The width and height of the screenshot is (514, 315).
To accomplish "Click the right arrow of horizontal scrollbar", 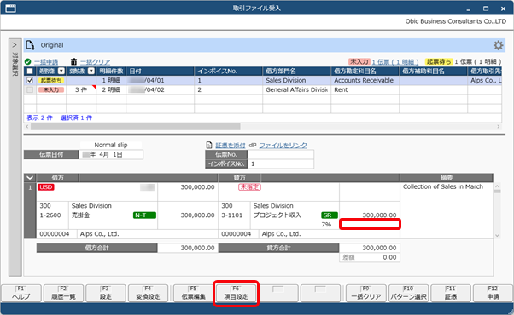I will click(499, 127).
